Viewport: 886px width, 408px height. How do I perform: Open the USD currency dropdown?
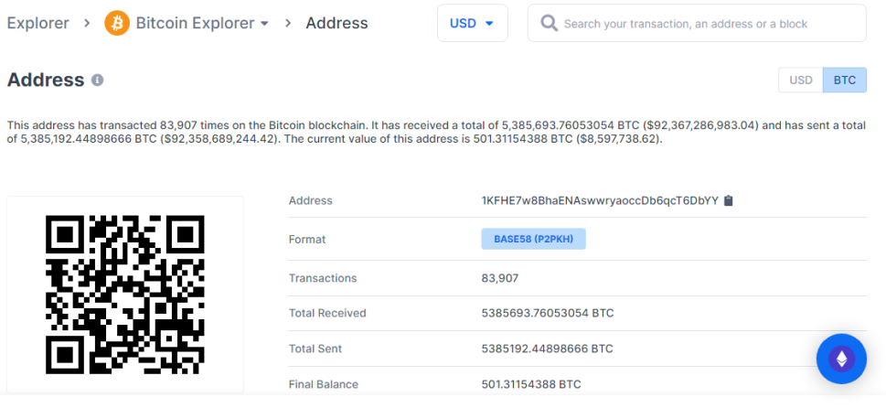(473, 23)
